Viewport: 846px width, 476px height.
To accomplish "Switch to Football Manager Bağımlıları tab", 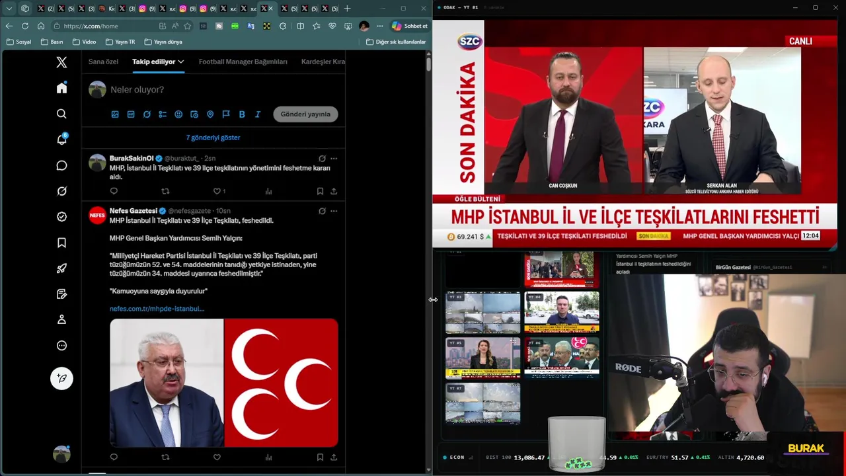I will [x=243, y=61].
